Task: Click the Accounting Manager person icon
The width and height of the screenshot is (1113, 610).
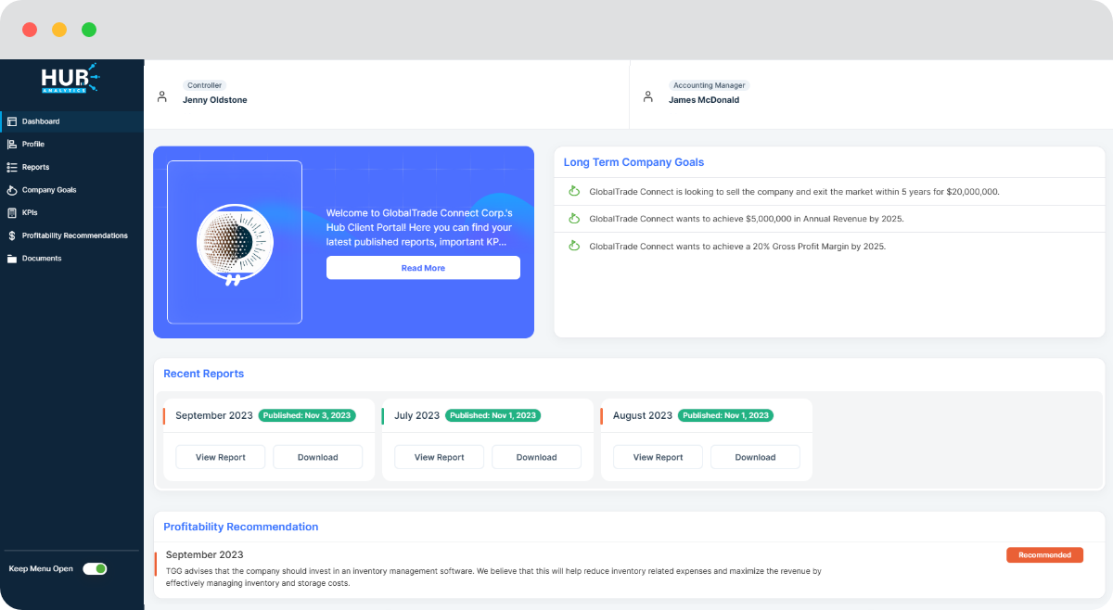Action: (648, 95)
